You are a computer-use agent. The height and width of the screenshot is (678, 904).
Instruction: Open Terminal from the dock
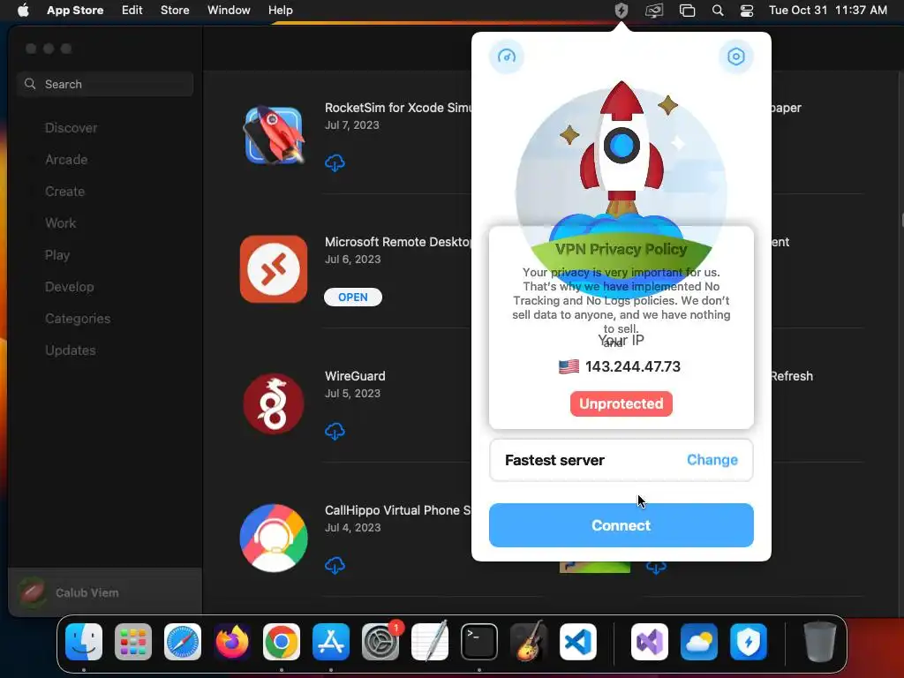(479, 642)
